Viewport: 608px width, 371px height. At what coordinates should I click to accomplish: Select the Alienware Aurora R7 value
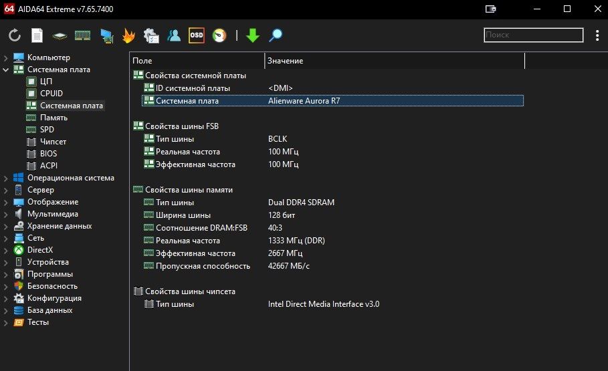[x=304, y=101]
